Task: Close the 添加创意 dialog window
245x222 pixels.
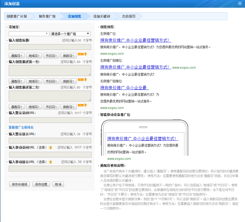Action: pos(240,4)
